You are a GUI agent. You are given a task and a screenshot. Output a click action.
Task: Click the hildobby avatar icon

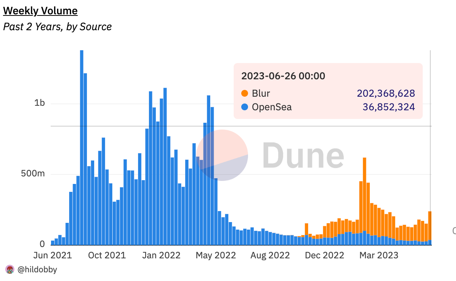point(10,269)
